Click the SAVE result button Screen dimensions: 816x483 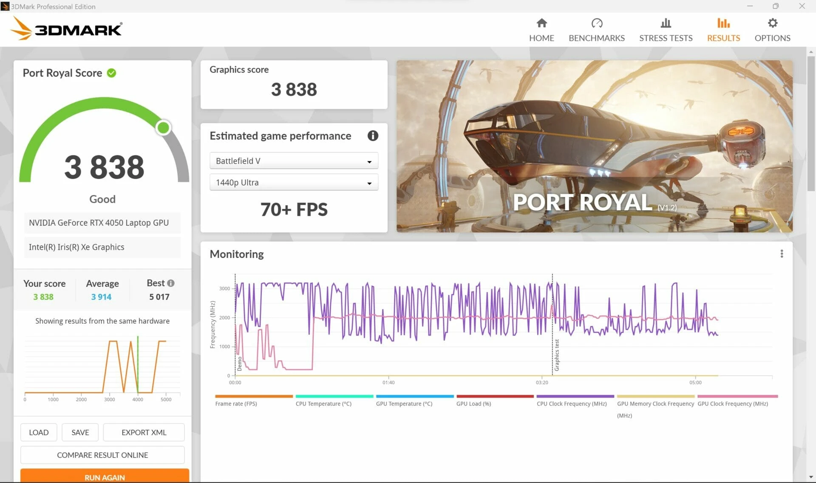tap(80, 432)
